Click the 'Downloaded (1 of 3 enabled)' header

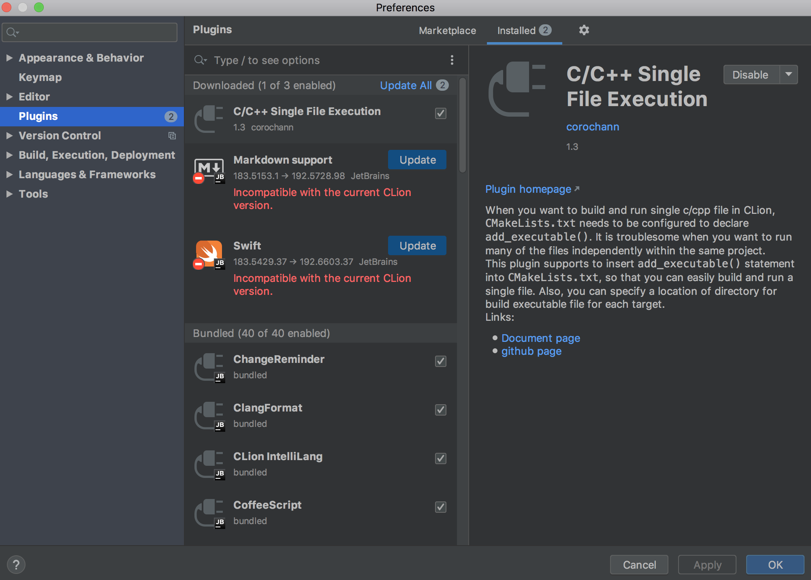pyautogui.click(x=264, y=85)
